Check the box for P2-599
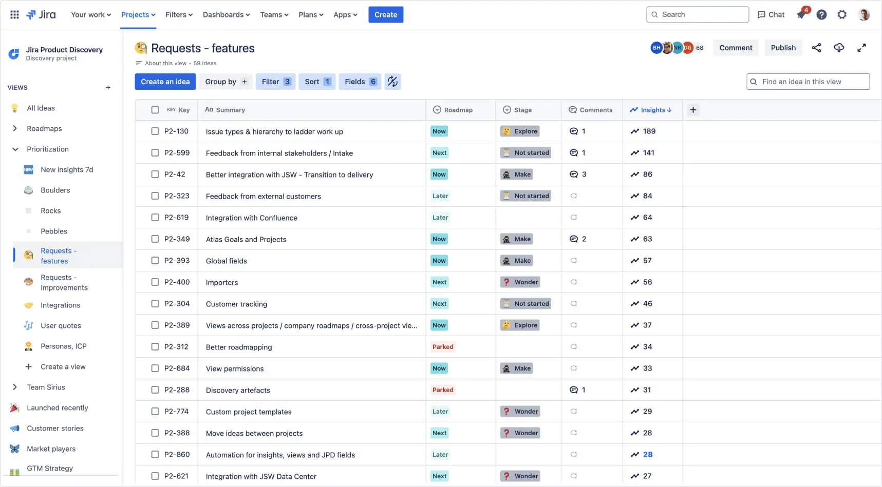Image resolution: width=882 pixels, height=487 pixels. [x=155, y=153]
